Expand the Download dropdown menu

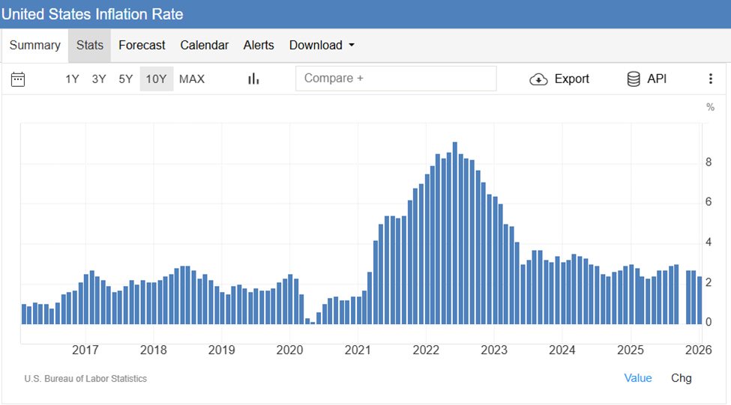tap(321, 45)
